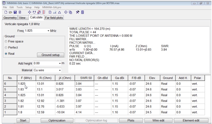The image size is (212, 124).
Task: Select the Perfect ground radio button
Action: point(6,48)
